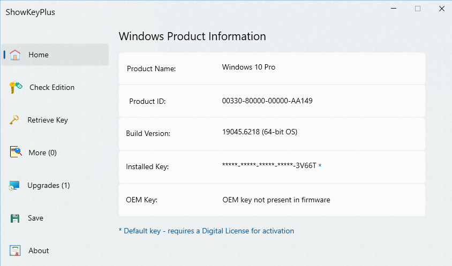Select 'OEM key not present in firmware'

tap(276, 200)
